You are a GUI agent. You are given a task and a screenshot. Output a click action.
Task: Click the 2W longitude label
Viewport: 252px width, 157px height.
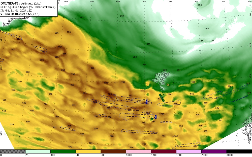223,2
